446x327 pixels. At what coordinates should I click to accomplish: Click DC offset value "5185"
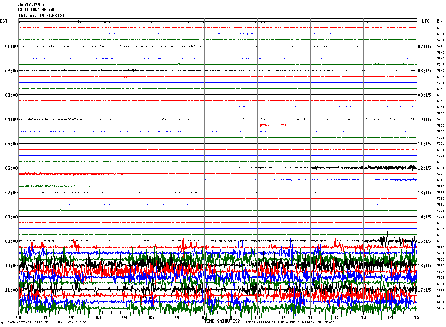coord(440,290)
